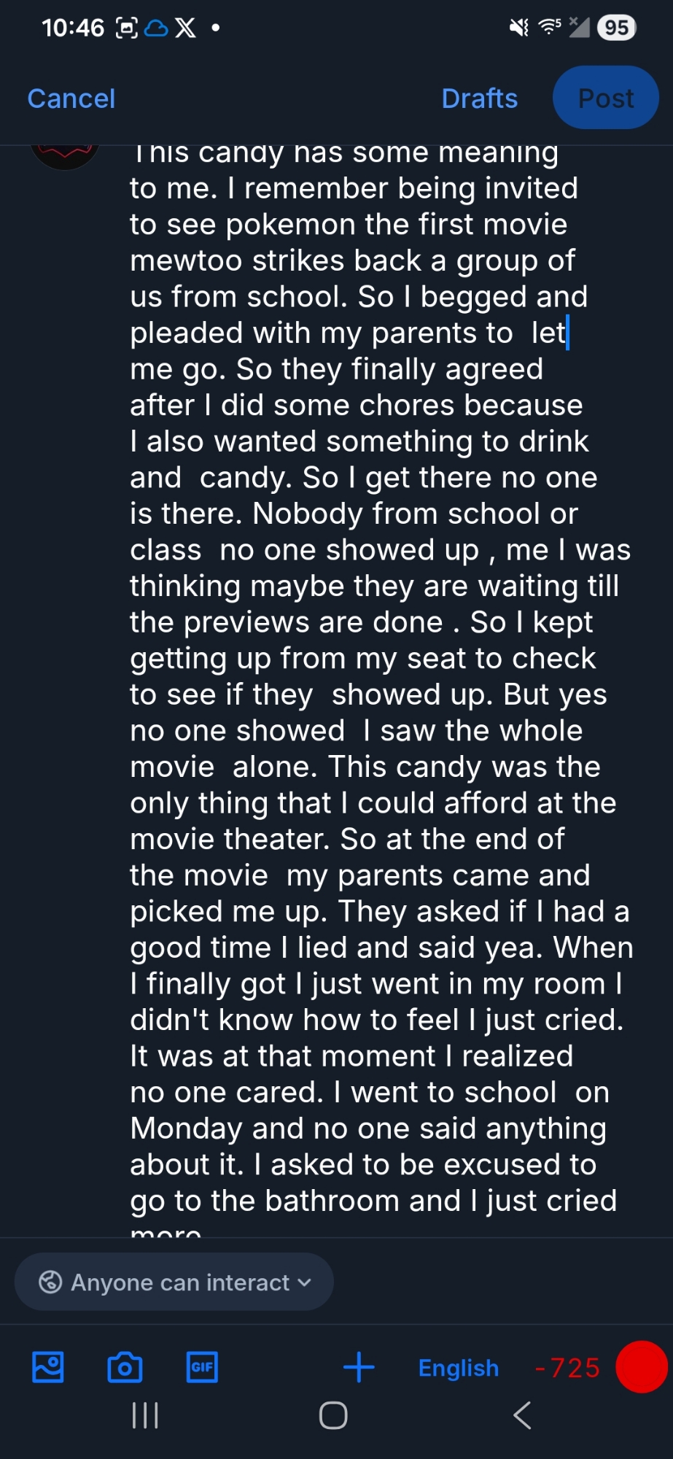Open the Drafts list
Screen dimensions: 673x1459
(x=479, y=98)
